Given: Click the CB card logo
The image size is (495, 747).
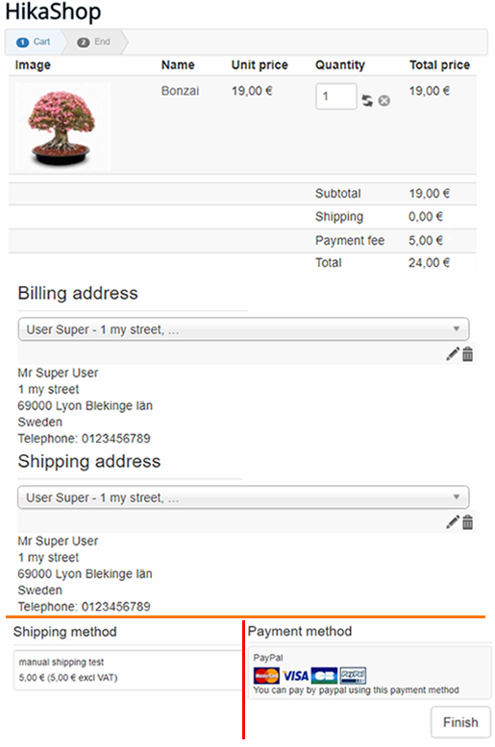Looking at the screenshot, I should tap(324, 676).
